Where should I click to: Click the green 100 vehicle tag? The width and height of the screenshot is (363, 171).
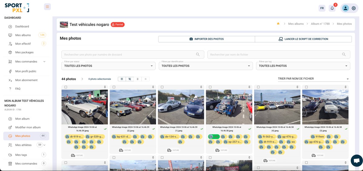tap(214, 137)
